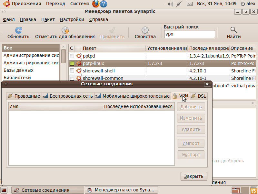Image resolution: width=258 pixels, height=194 pixels.
Task: Open the blue help icon in panel
Action: point(104,4)
